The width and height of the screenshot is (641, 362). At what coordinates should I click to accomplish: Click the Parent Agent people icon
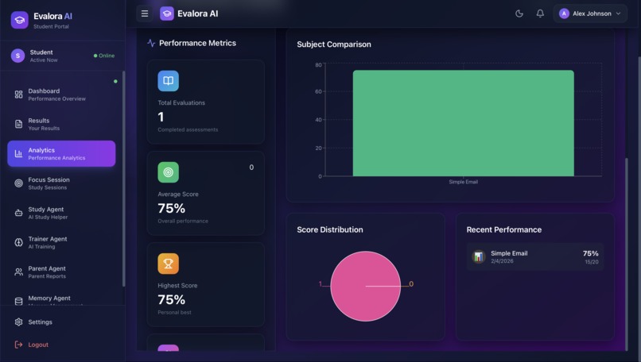coord(18,271)
